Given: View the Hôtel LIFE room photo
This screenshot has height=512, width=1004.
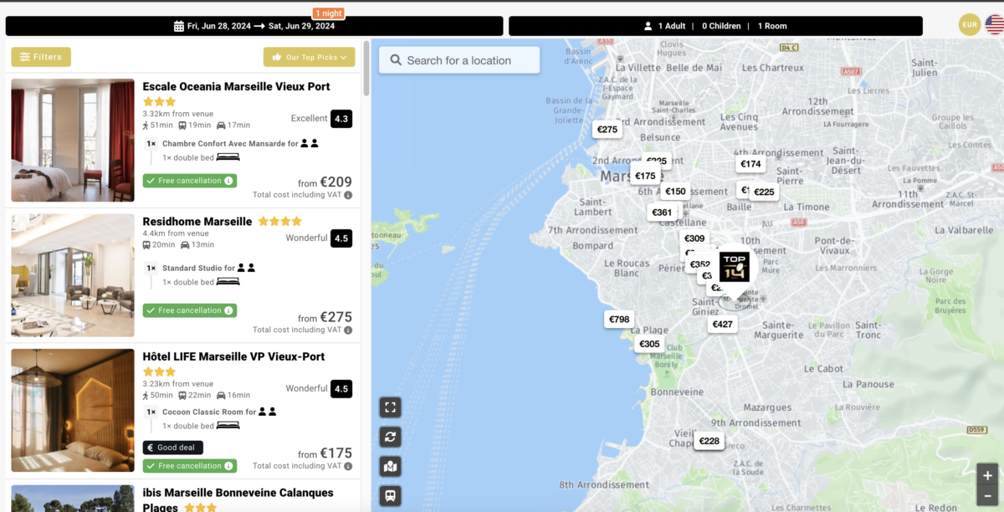Looking at the screenshot, I should pos(73,410).
